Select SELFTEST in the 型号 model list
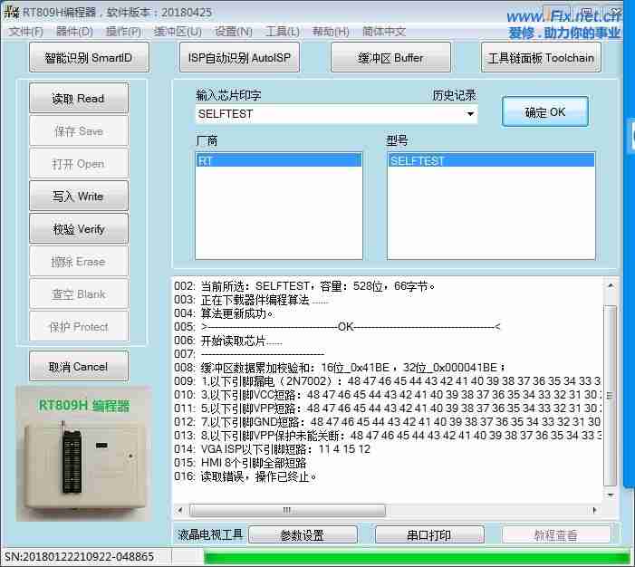 click(x=491, y=161)
